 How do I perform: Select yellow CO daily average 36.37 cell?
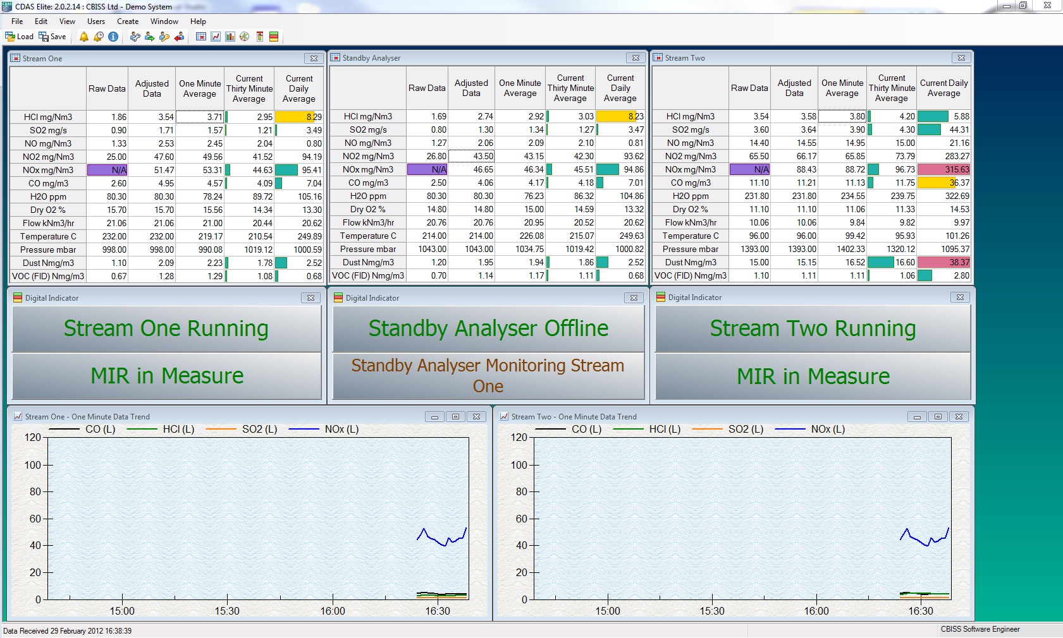943,183
